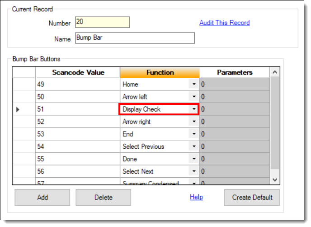Click the Create Default button
The height and width of the screenshot is (227, 311).
click(x=252, y=198)
